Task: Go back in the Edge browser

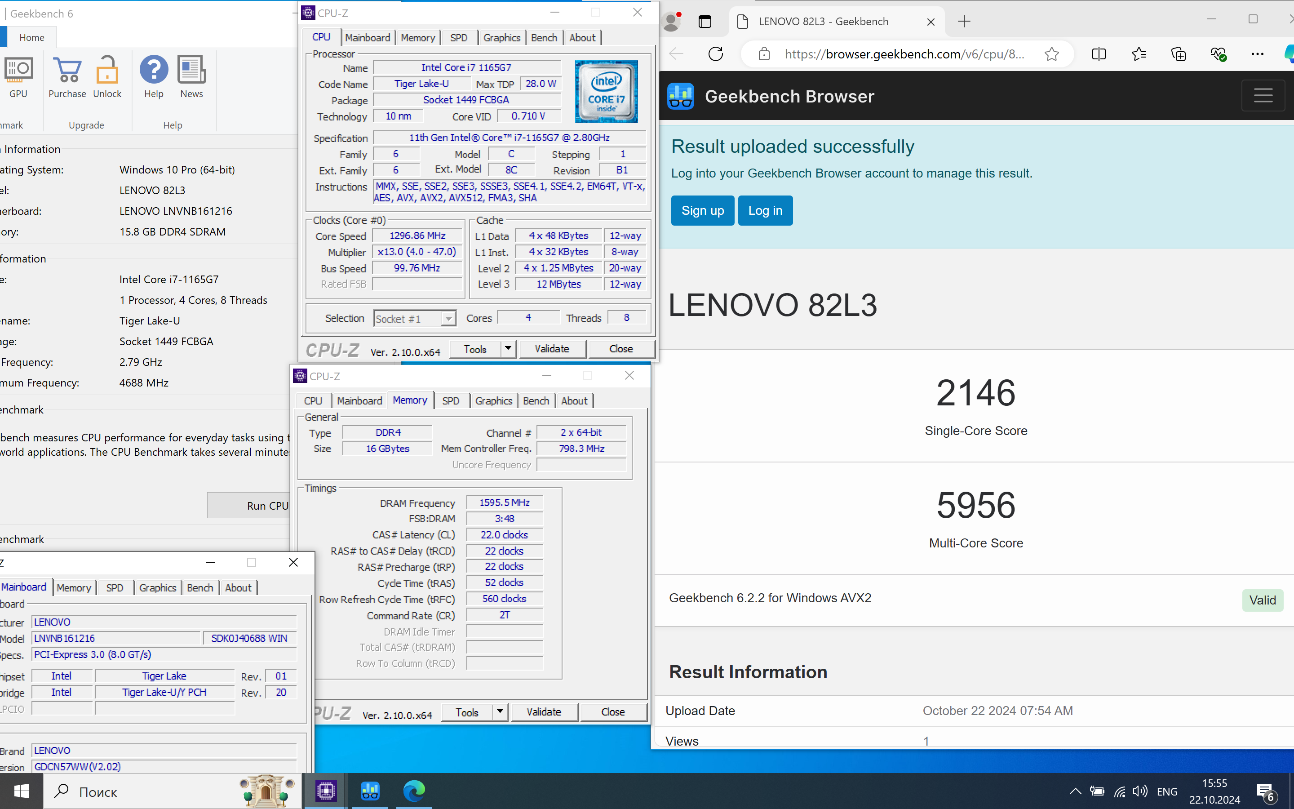Action: pos(677,54)
